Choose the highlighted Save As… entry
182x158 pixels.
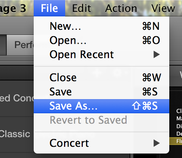[x=101, y=106]
